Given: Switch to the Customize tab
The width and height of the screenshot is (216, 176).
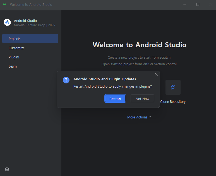Looking at the screenshot, I should coord(30,48).
